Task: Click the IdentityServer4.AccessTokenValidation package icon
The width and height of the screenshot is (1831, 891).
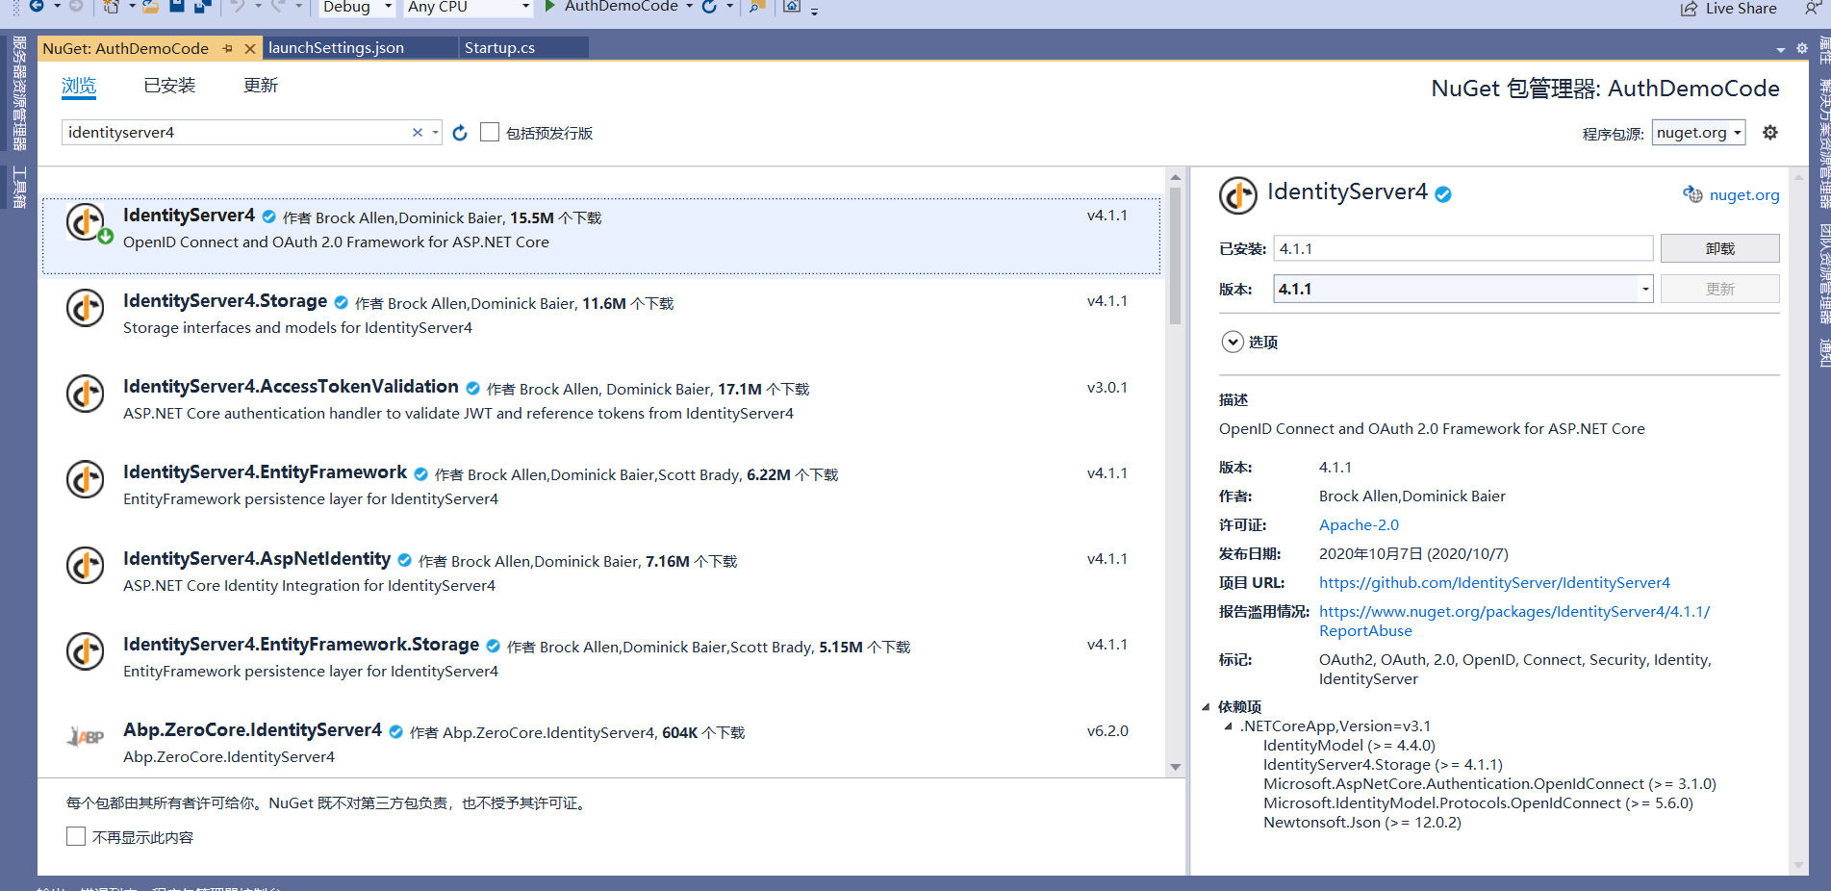Action: [x=86, y=394]
